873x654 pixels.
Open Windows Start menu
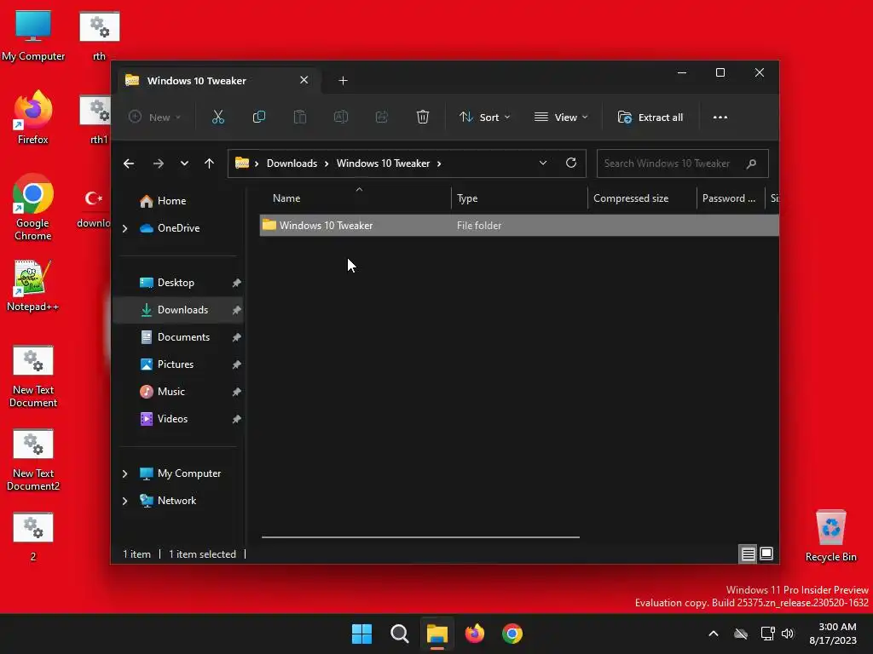361,634
